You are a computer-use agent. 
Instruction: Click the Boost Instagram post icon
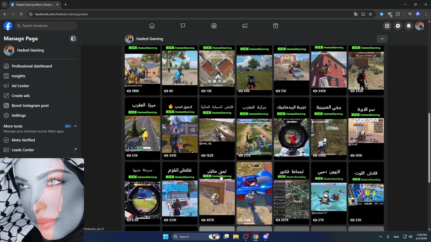[6, 106]
